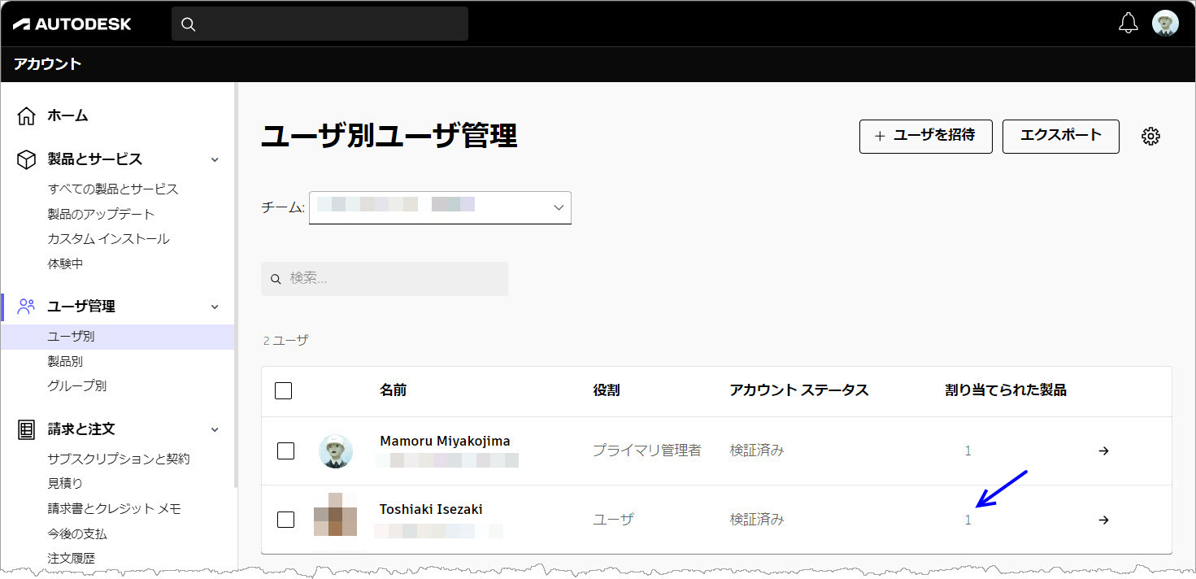This screenshot has height=579, width=1196.
Task: Check the checkbox for Toshiaki Isezaki
Action: coord(285,519)
